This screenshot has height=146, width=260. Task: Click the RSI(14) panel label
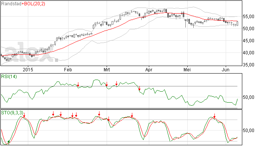coord(9,77)
